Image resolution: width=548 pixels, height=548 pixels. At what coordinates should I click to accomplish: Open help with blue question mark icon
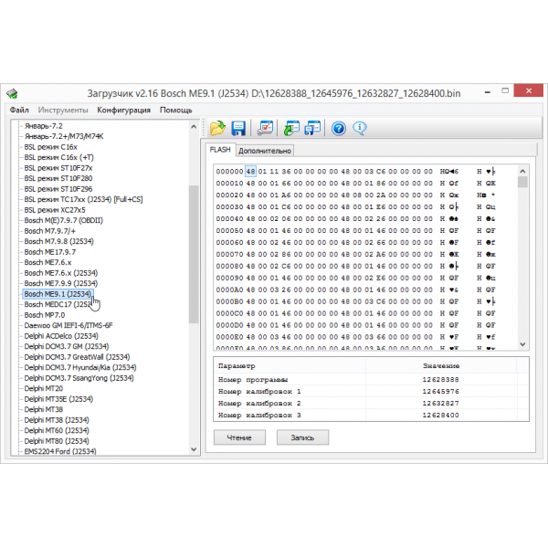pos(339,129)
